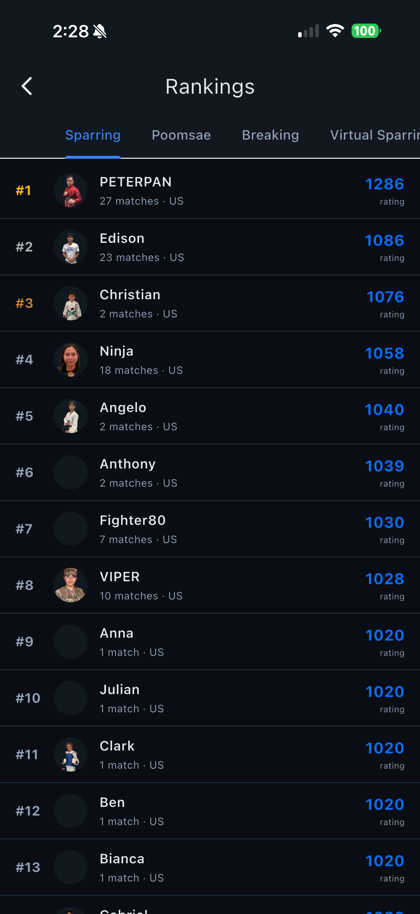Switch to the Poomsae tab
The width and height of the screenshot is (420, 914).
(181, 135)
